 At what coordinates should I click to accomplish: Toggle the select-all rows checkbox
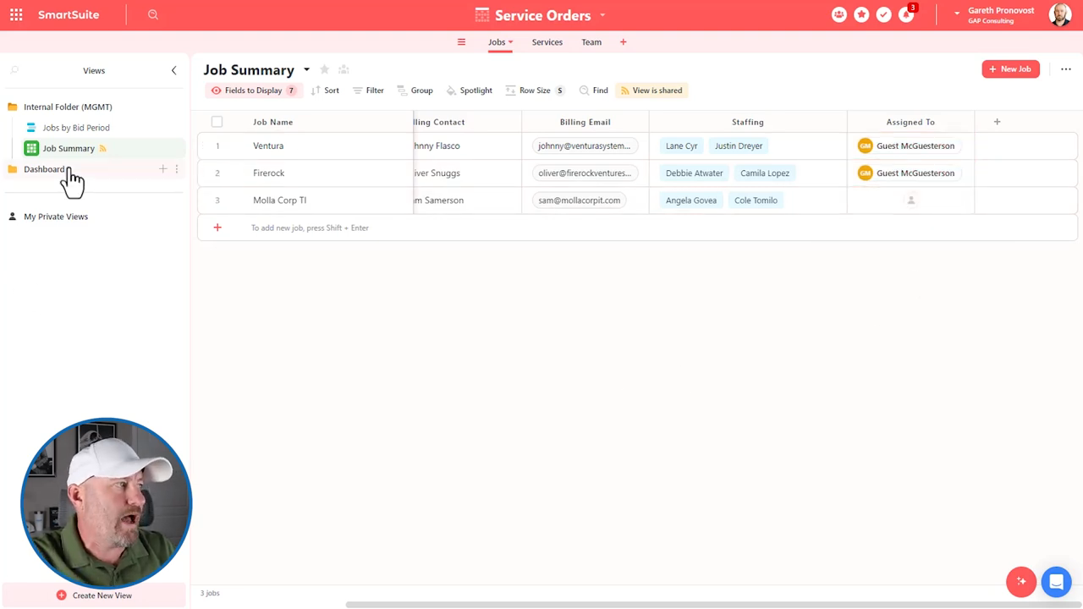(x=217, y=122)
